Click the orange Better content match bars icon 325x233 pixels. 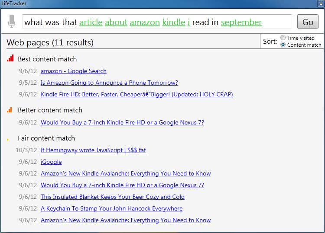10,110
